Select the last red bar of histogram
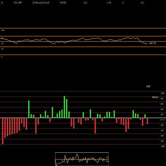The height and width of the screenshot is (166, 166). [147, 121]
